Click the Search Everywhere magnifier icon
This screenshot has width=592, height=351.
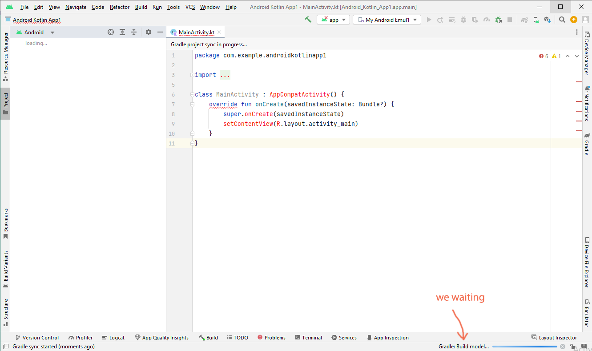pos(562,20)
